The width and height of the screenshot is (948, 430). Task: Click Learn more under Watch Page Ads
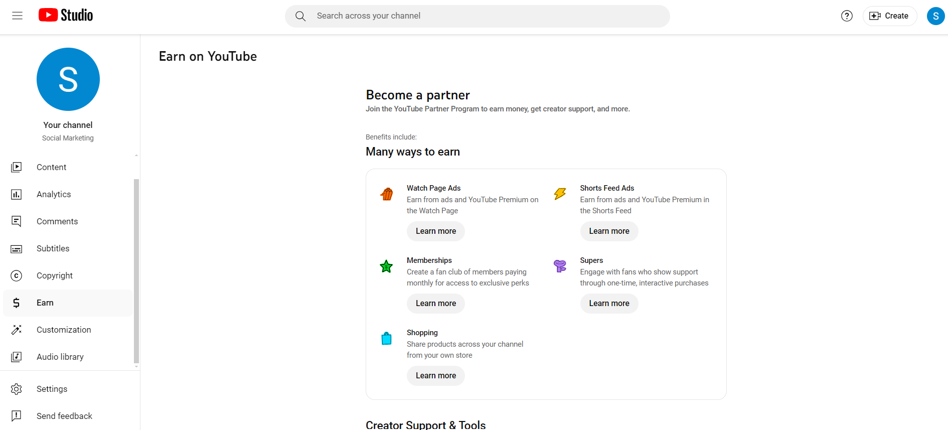[x=436, y=231]
